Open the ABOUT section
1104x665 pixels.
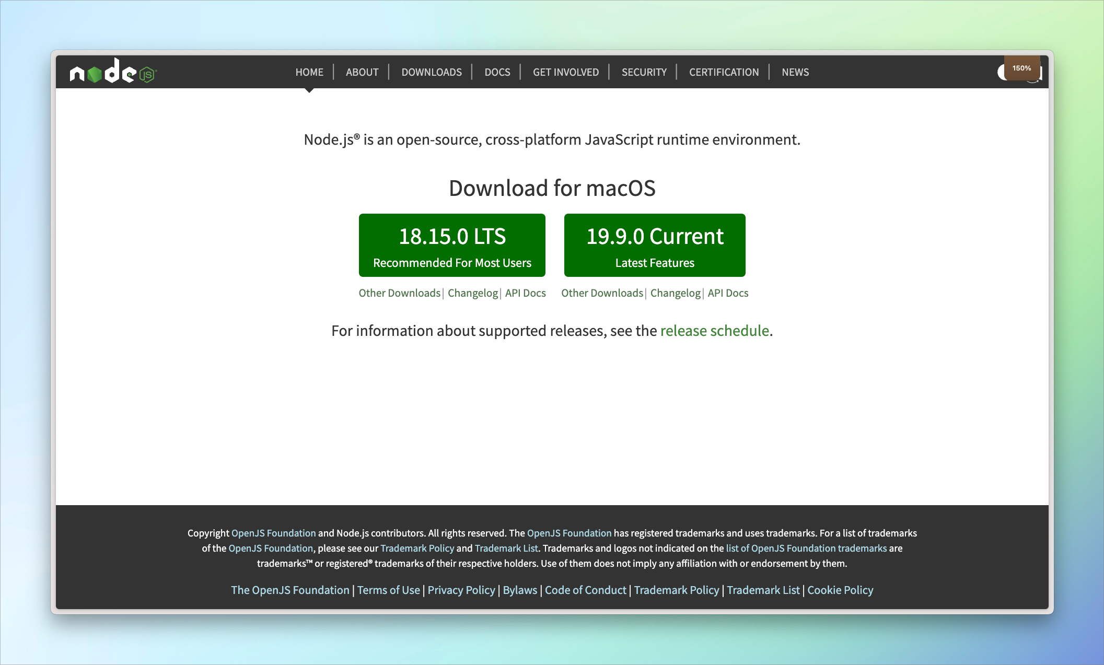(362, 72)
